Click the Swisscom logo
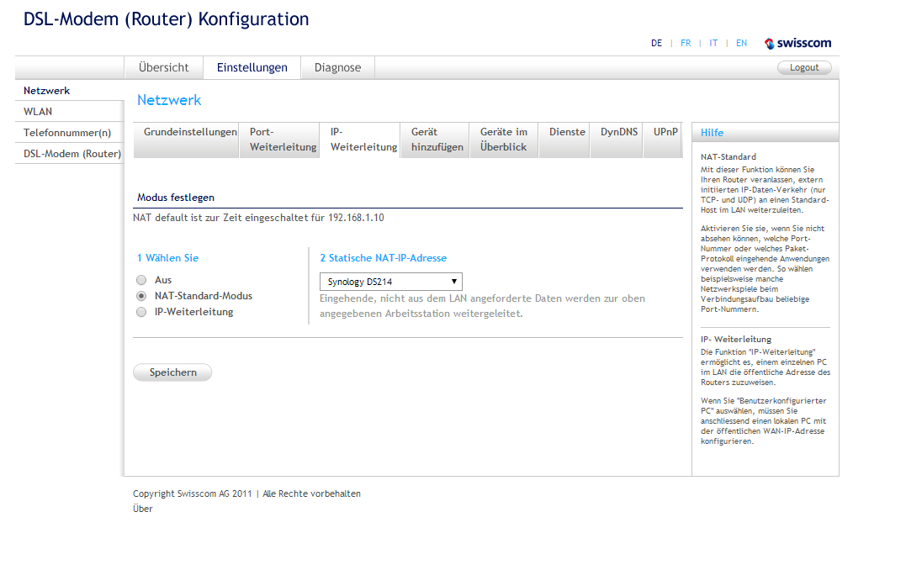The image size is (906, 570). [797, 43]
